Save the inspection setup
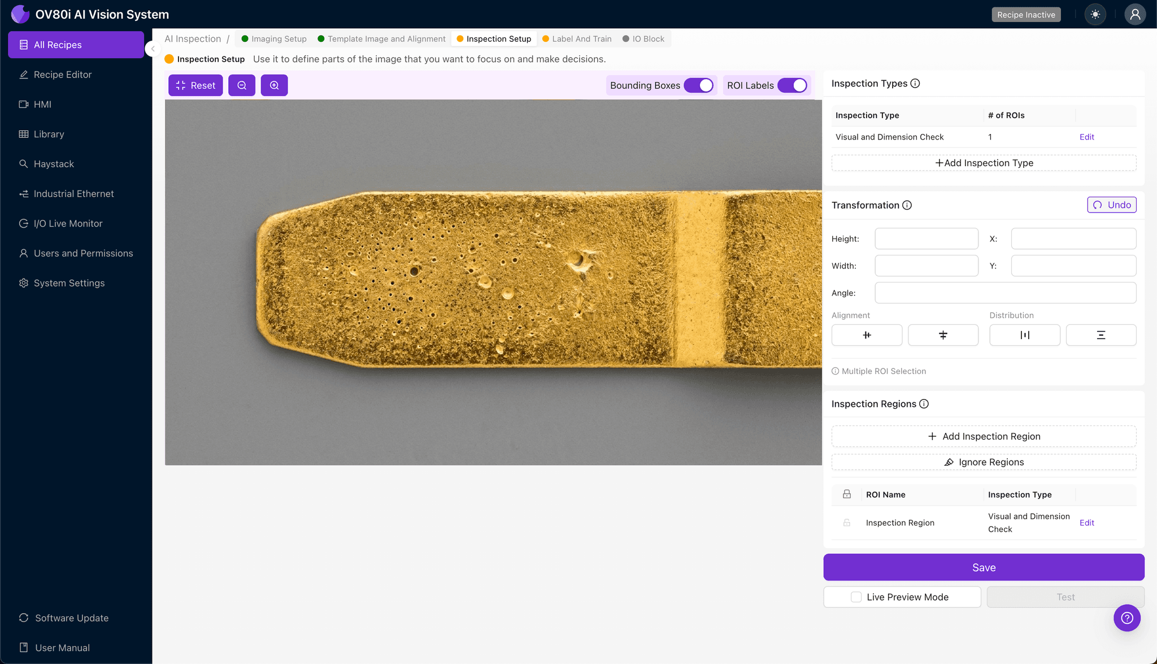 tap(984, 568)
